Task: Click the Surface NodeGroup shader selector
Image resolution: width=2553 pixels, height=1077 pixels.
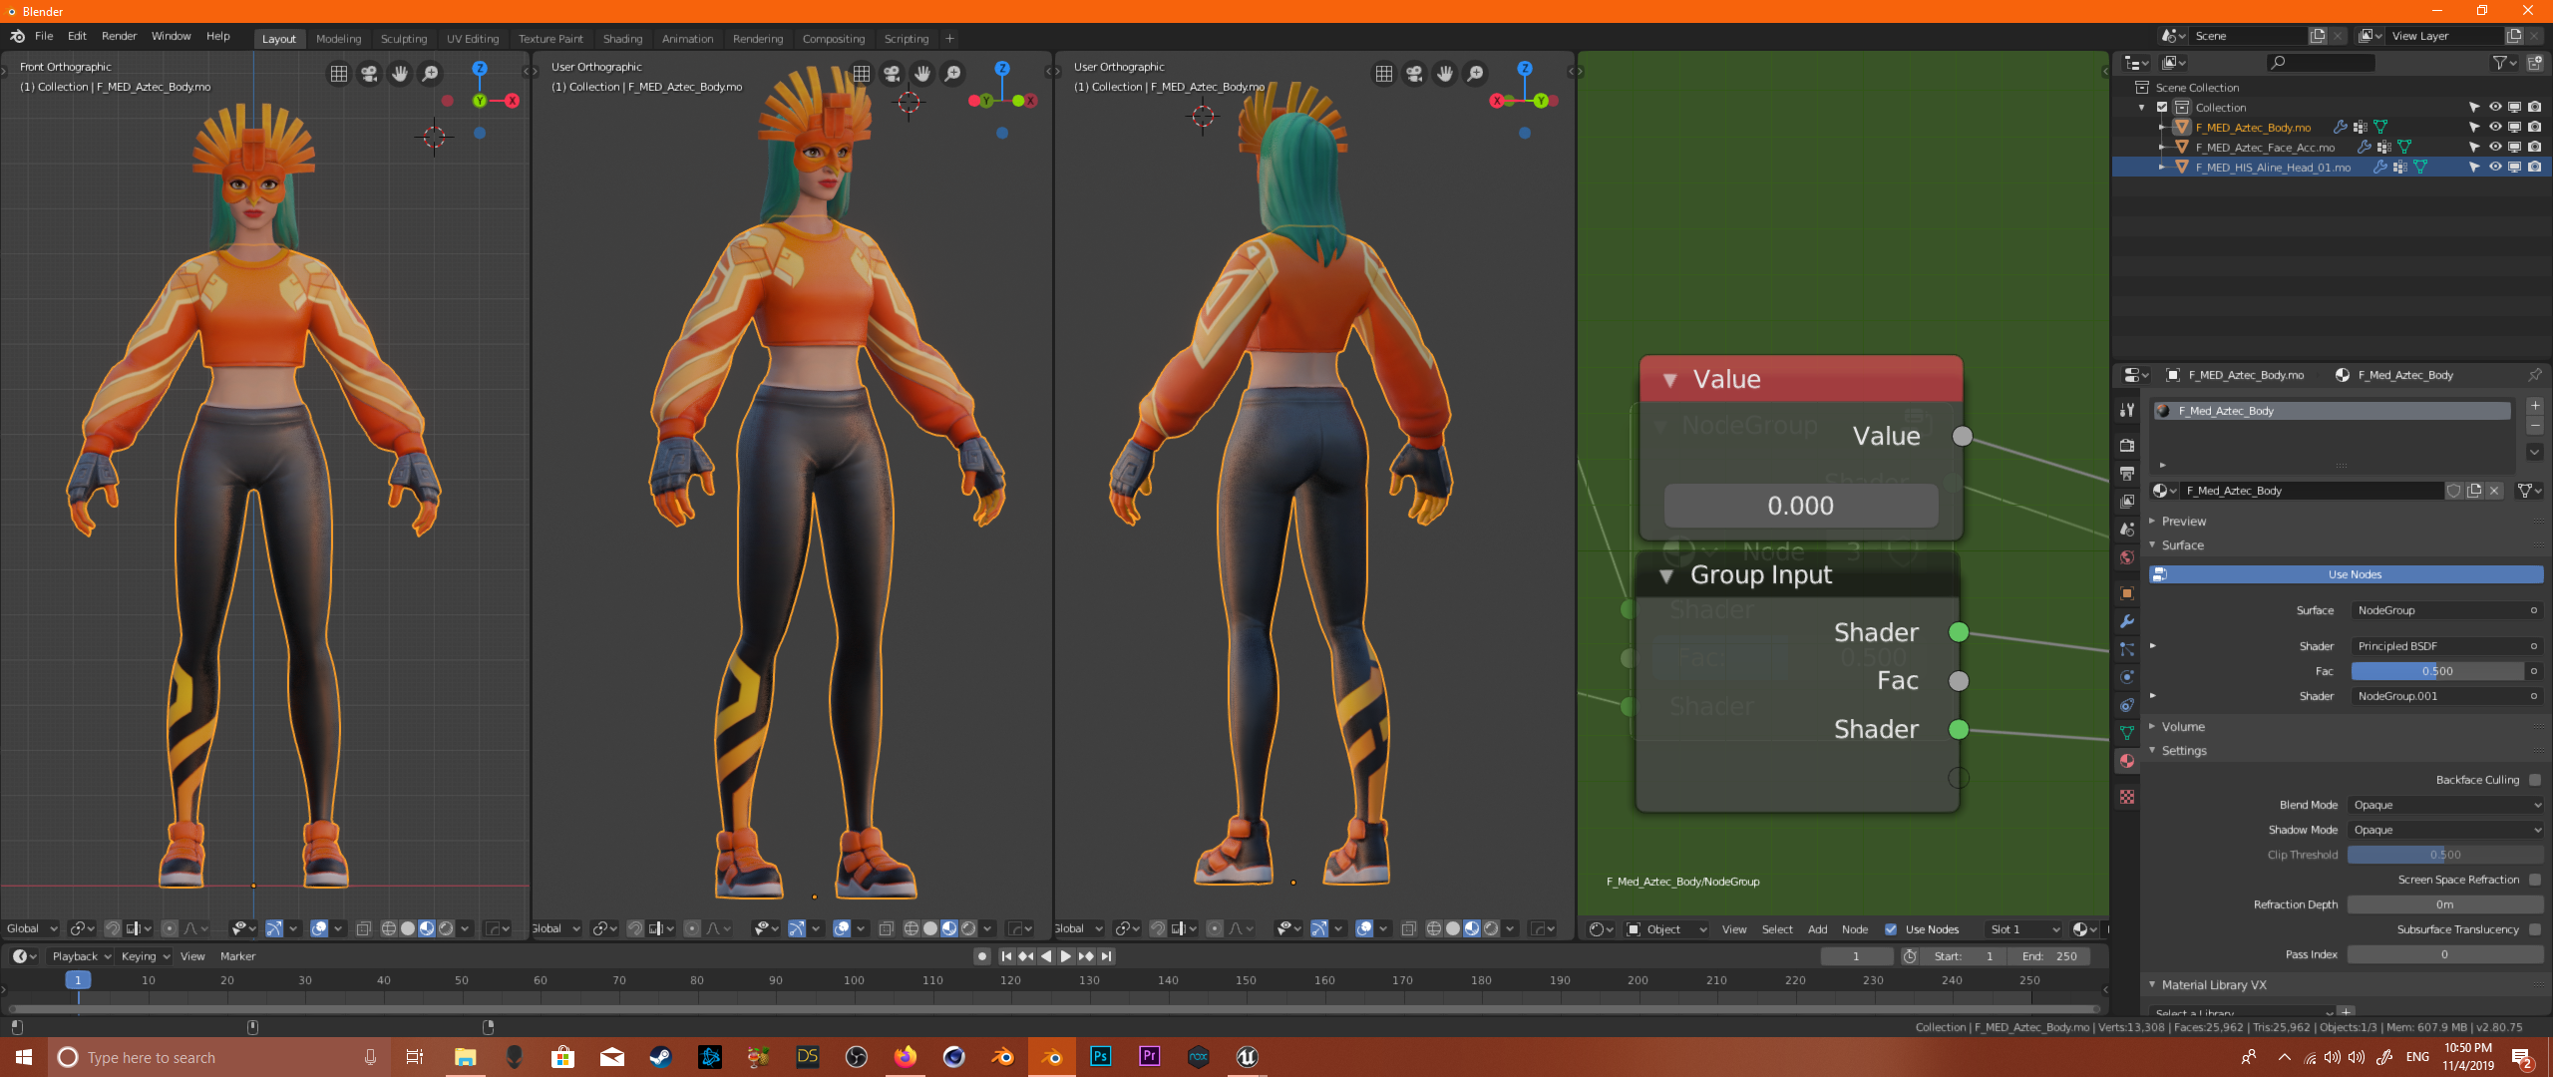Action: pyautogui.click(x=2445, y=610)
